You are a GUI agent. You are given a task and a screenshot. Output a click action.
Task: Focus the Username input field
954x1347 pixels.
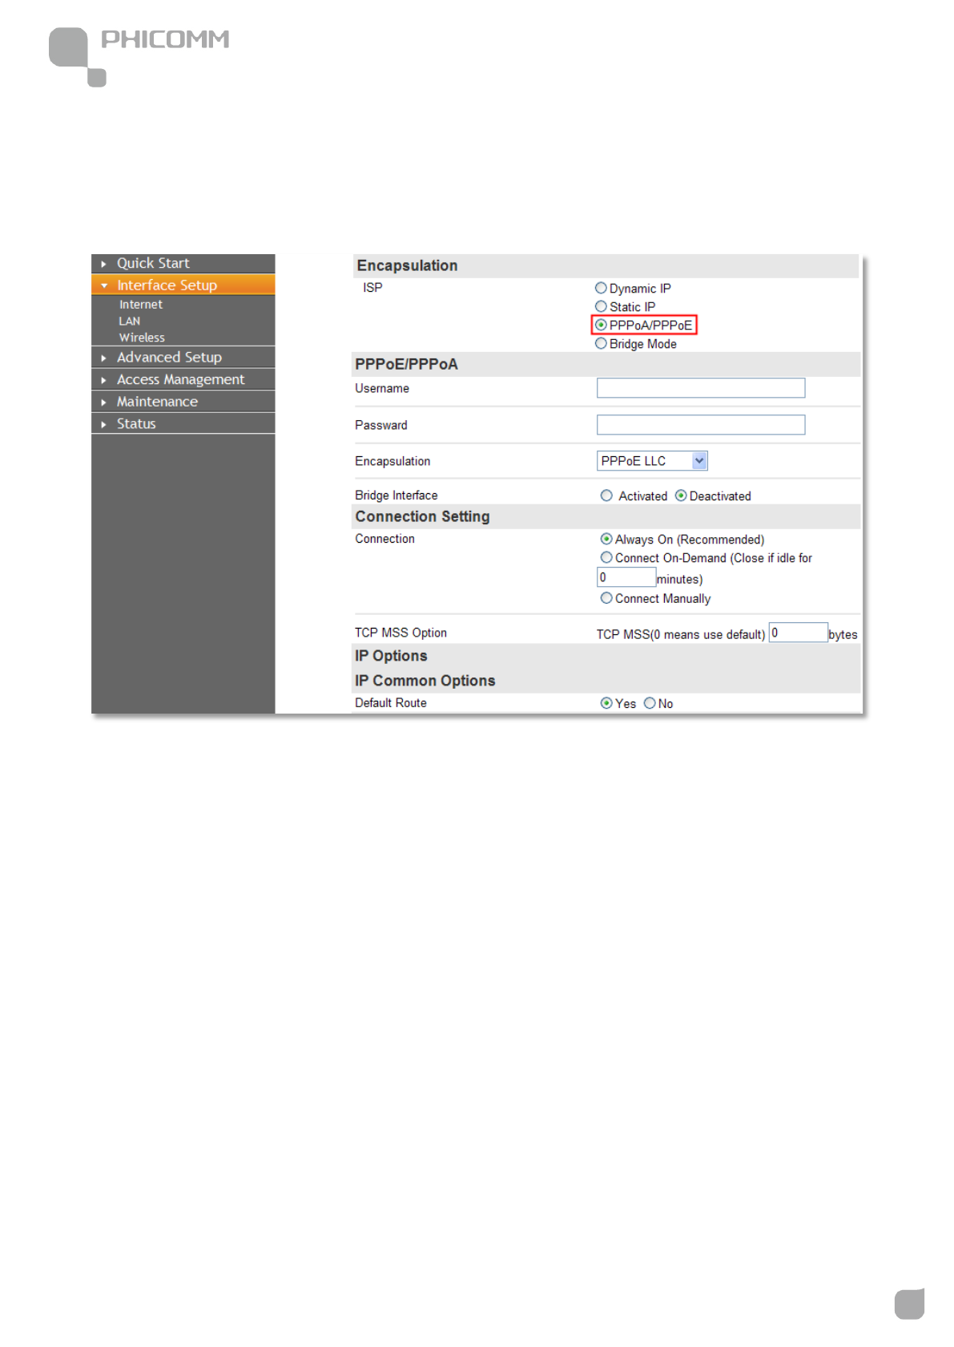[x=701, y=388]
